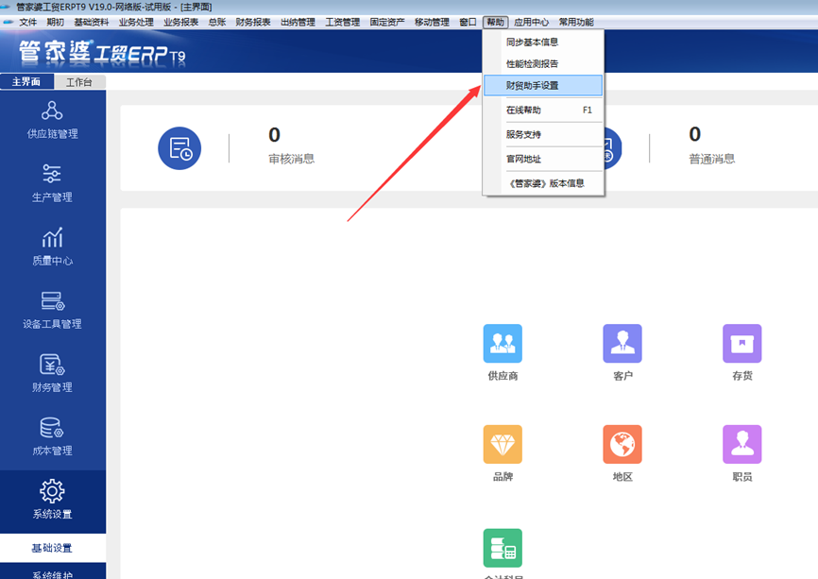Select 生产管理 sidebar icon

(x=53, y=182)
